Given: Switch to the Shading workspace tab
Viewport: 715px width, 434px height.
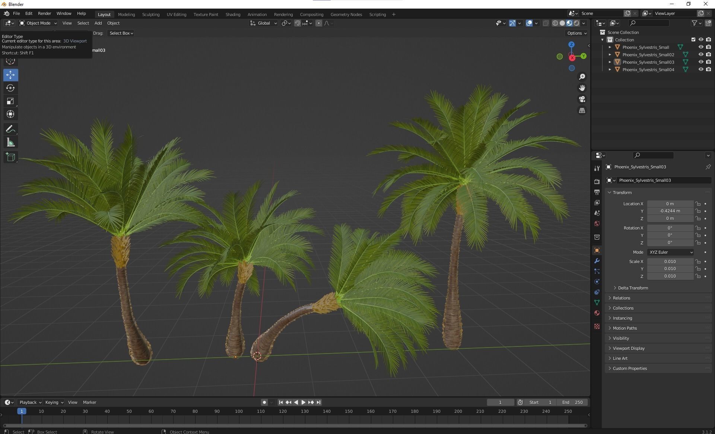Looking at the screenshot, I should (233, 15).
